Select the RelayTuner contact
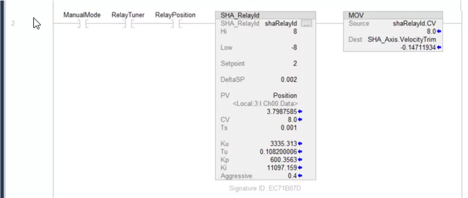Image resolution: width=468 pixels, height=198 pixels. 128,24
